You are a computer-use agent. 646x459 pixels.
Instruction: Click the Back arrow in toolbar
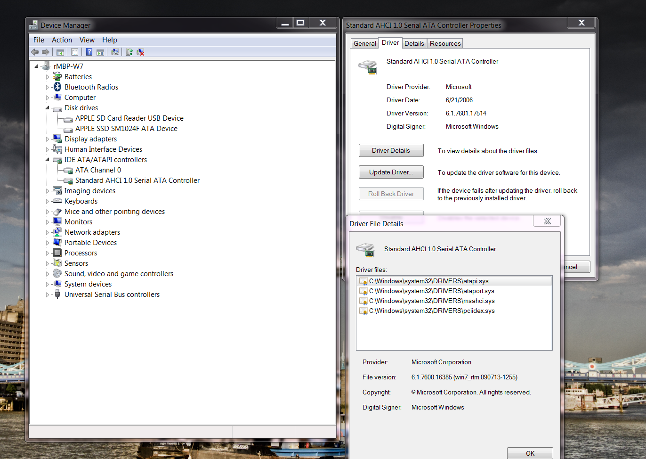35,52
